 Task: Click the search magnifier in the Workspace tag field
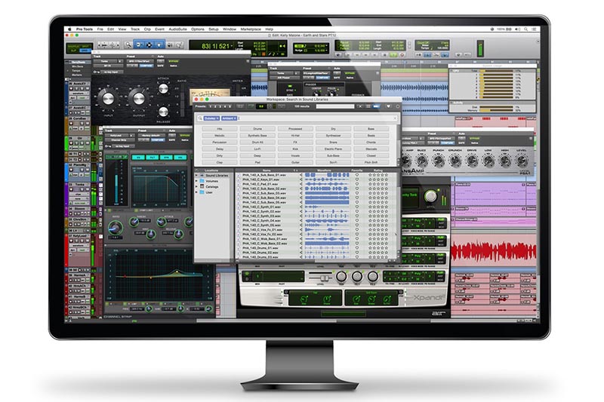(x=200, y=118)
